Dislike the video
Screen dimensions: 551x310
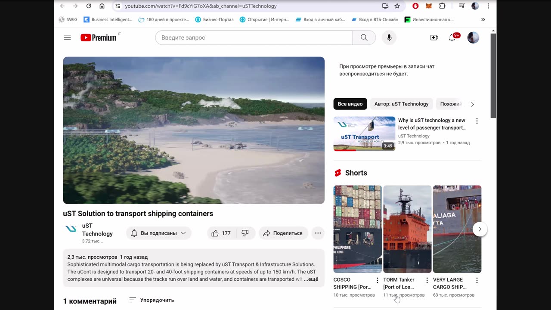pos(245,233)
